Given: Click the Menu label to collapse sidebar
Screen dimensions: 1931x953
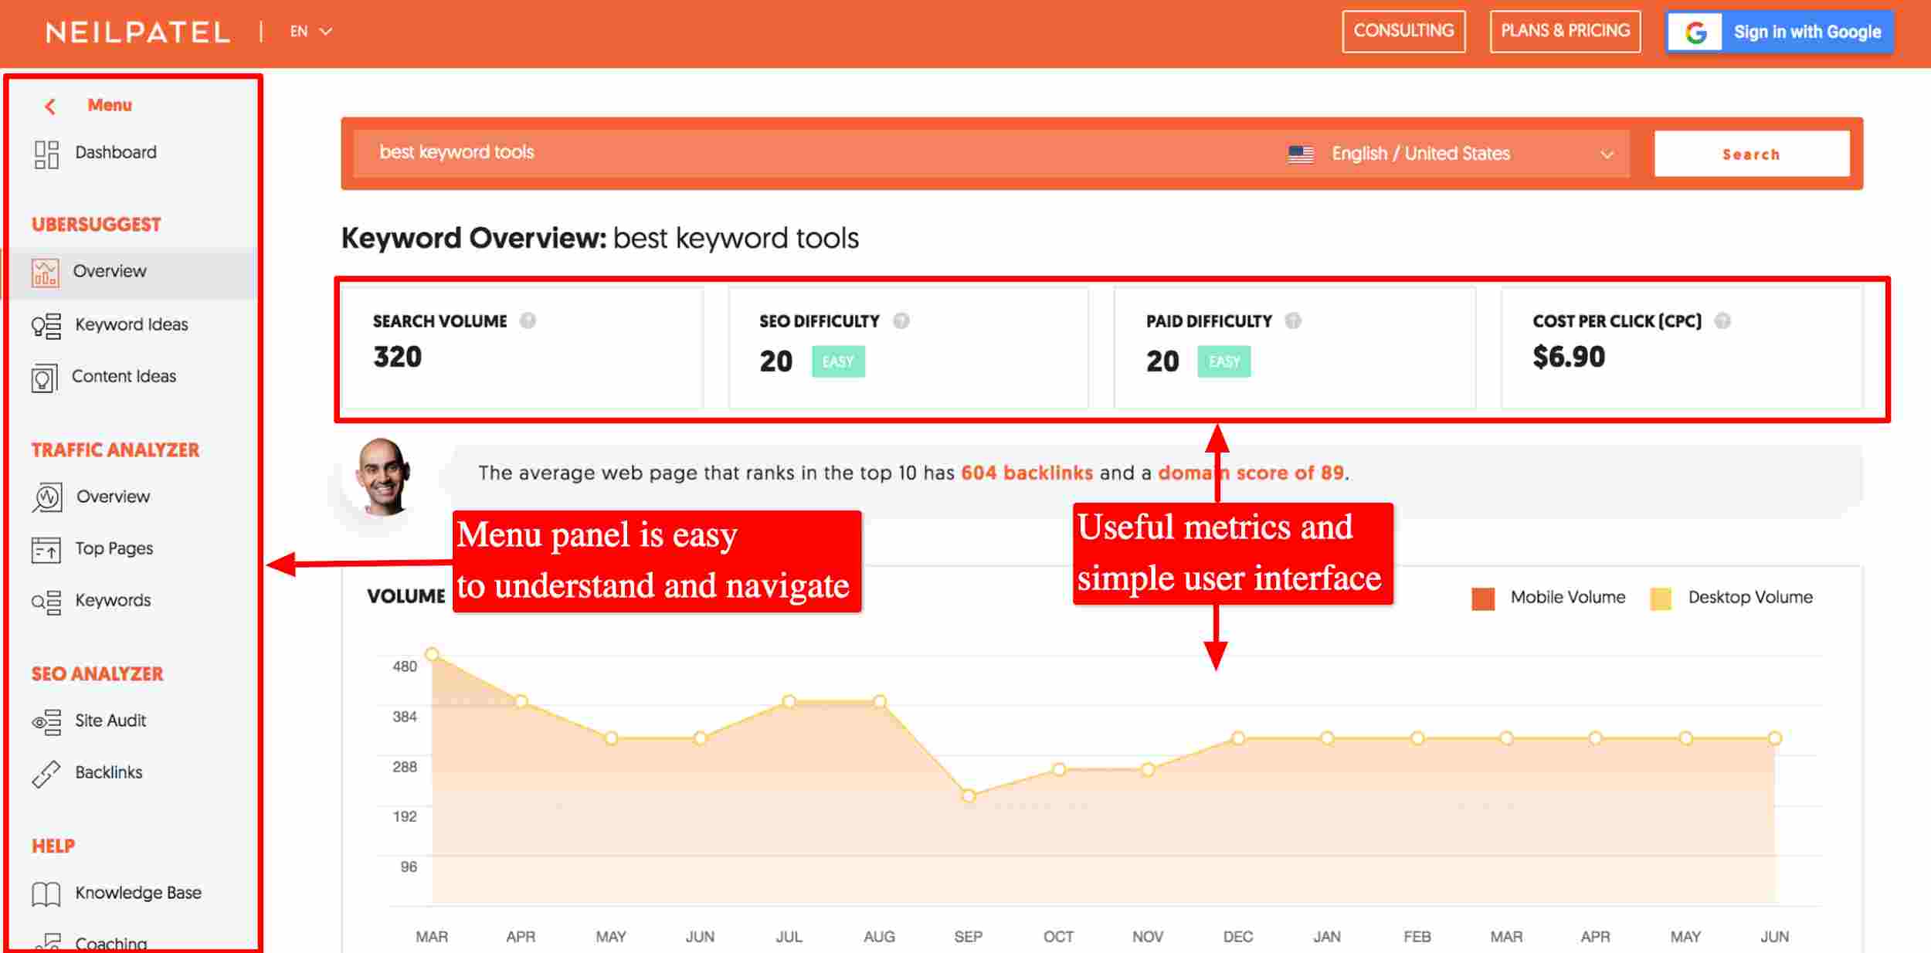Looking at the screenshot, I should click(110, 105).
